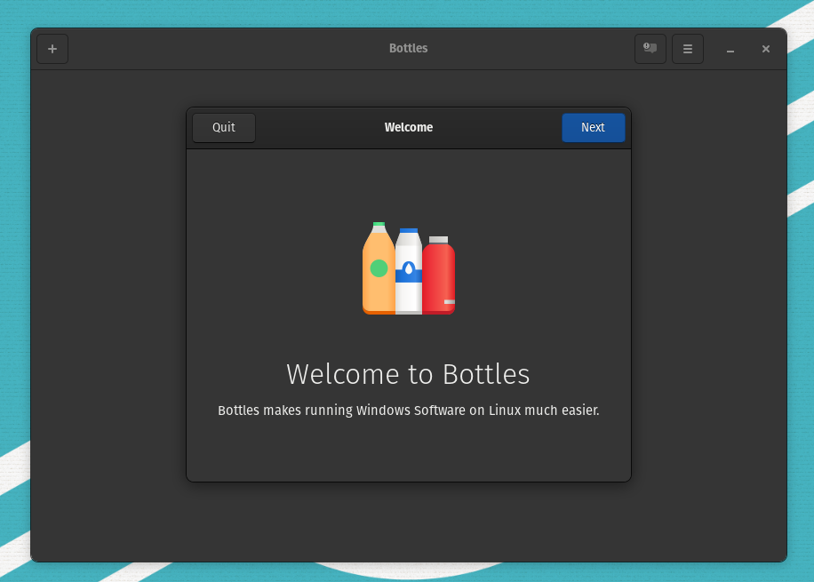
Task: Quit the onboarding with the Quit button
Action: tap(223, 127)
